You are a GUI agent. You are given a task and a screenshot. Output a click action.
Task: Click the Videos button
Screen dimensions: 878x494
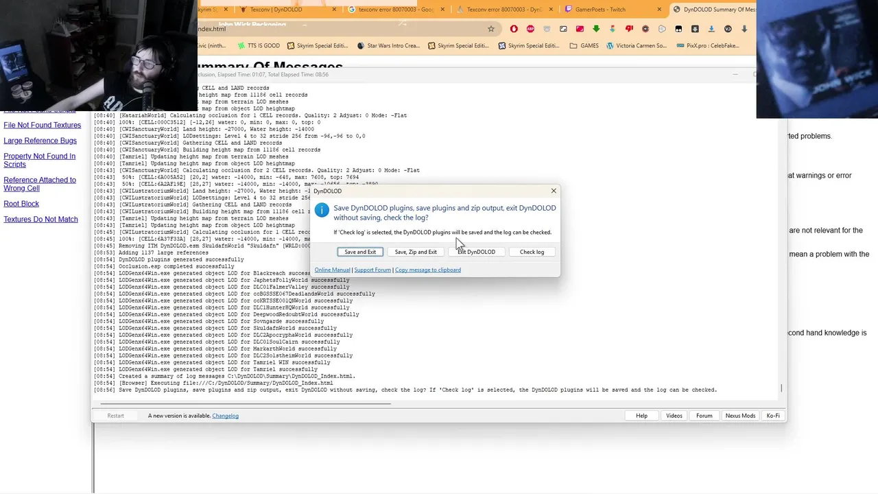(674, 416)
